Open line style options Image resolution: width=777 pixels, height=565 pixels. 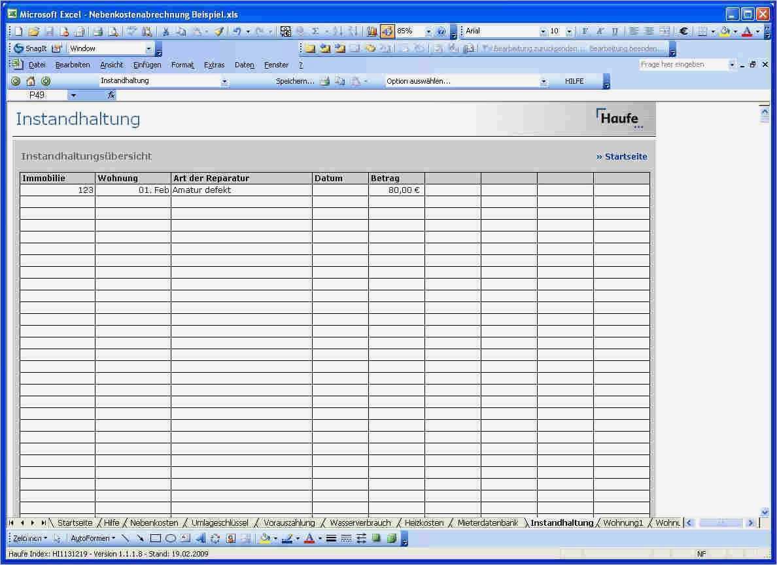click(331, 538)
